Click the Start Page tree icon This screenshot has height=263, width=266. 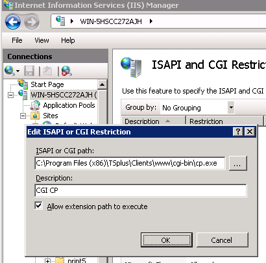point(23,84)
